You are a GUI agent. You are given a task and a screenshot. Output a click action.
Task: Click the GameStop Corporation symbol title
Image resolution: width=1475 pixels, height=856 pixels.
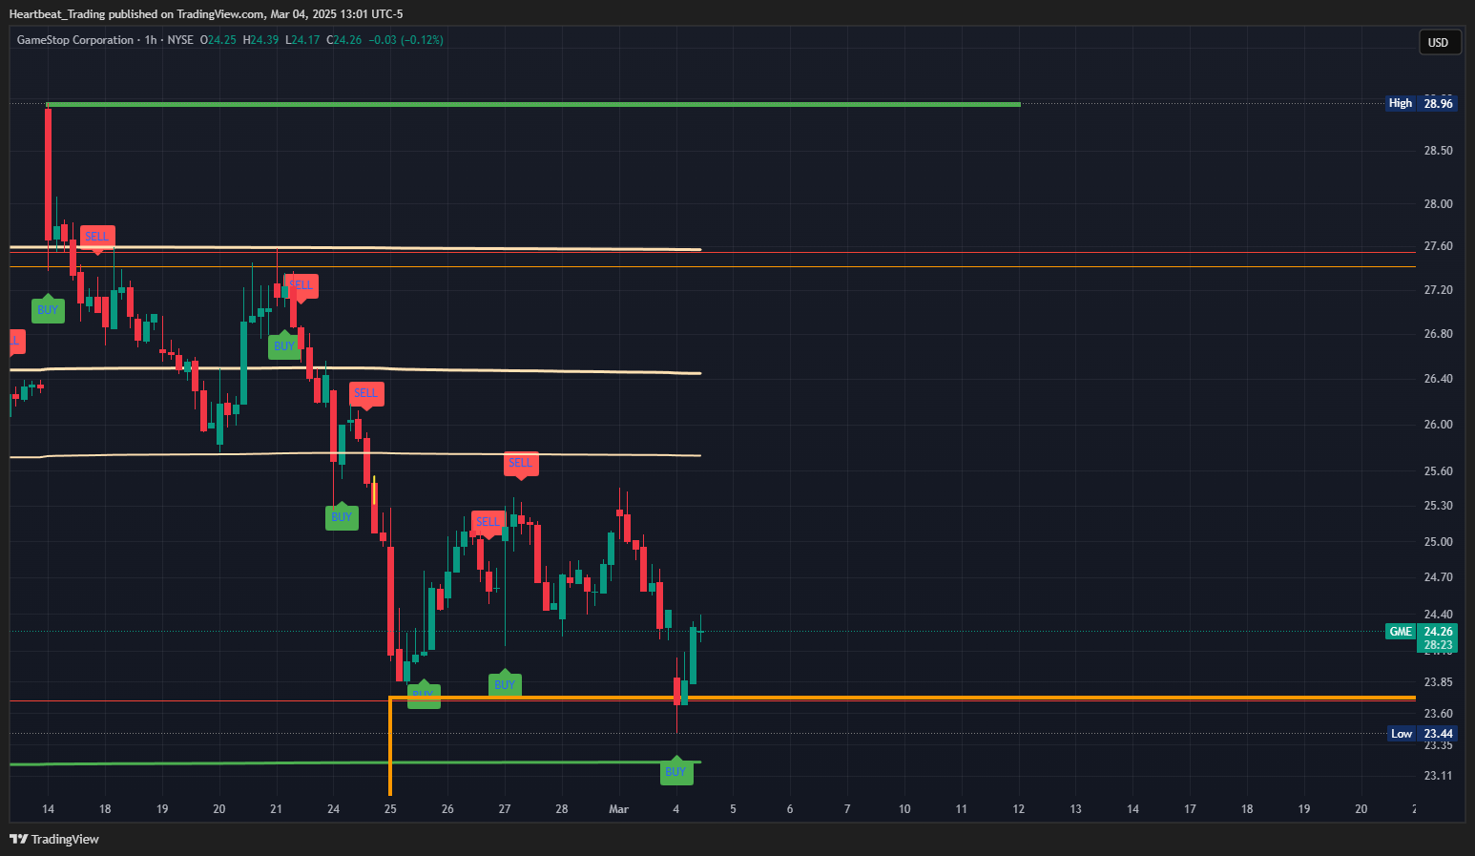coord(75,40)
